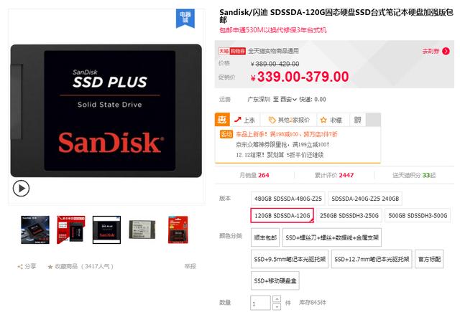Play the product video
This screenshot has height=312, width=460.
click(x=21, y=188)
